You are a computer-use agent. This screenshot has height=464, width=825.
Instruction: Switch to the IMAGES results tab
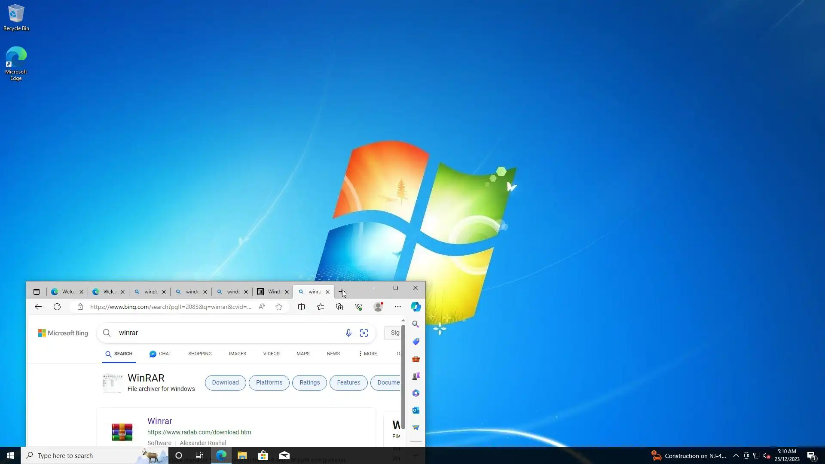(x=237, y=354)
